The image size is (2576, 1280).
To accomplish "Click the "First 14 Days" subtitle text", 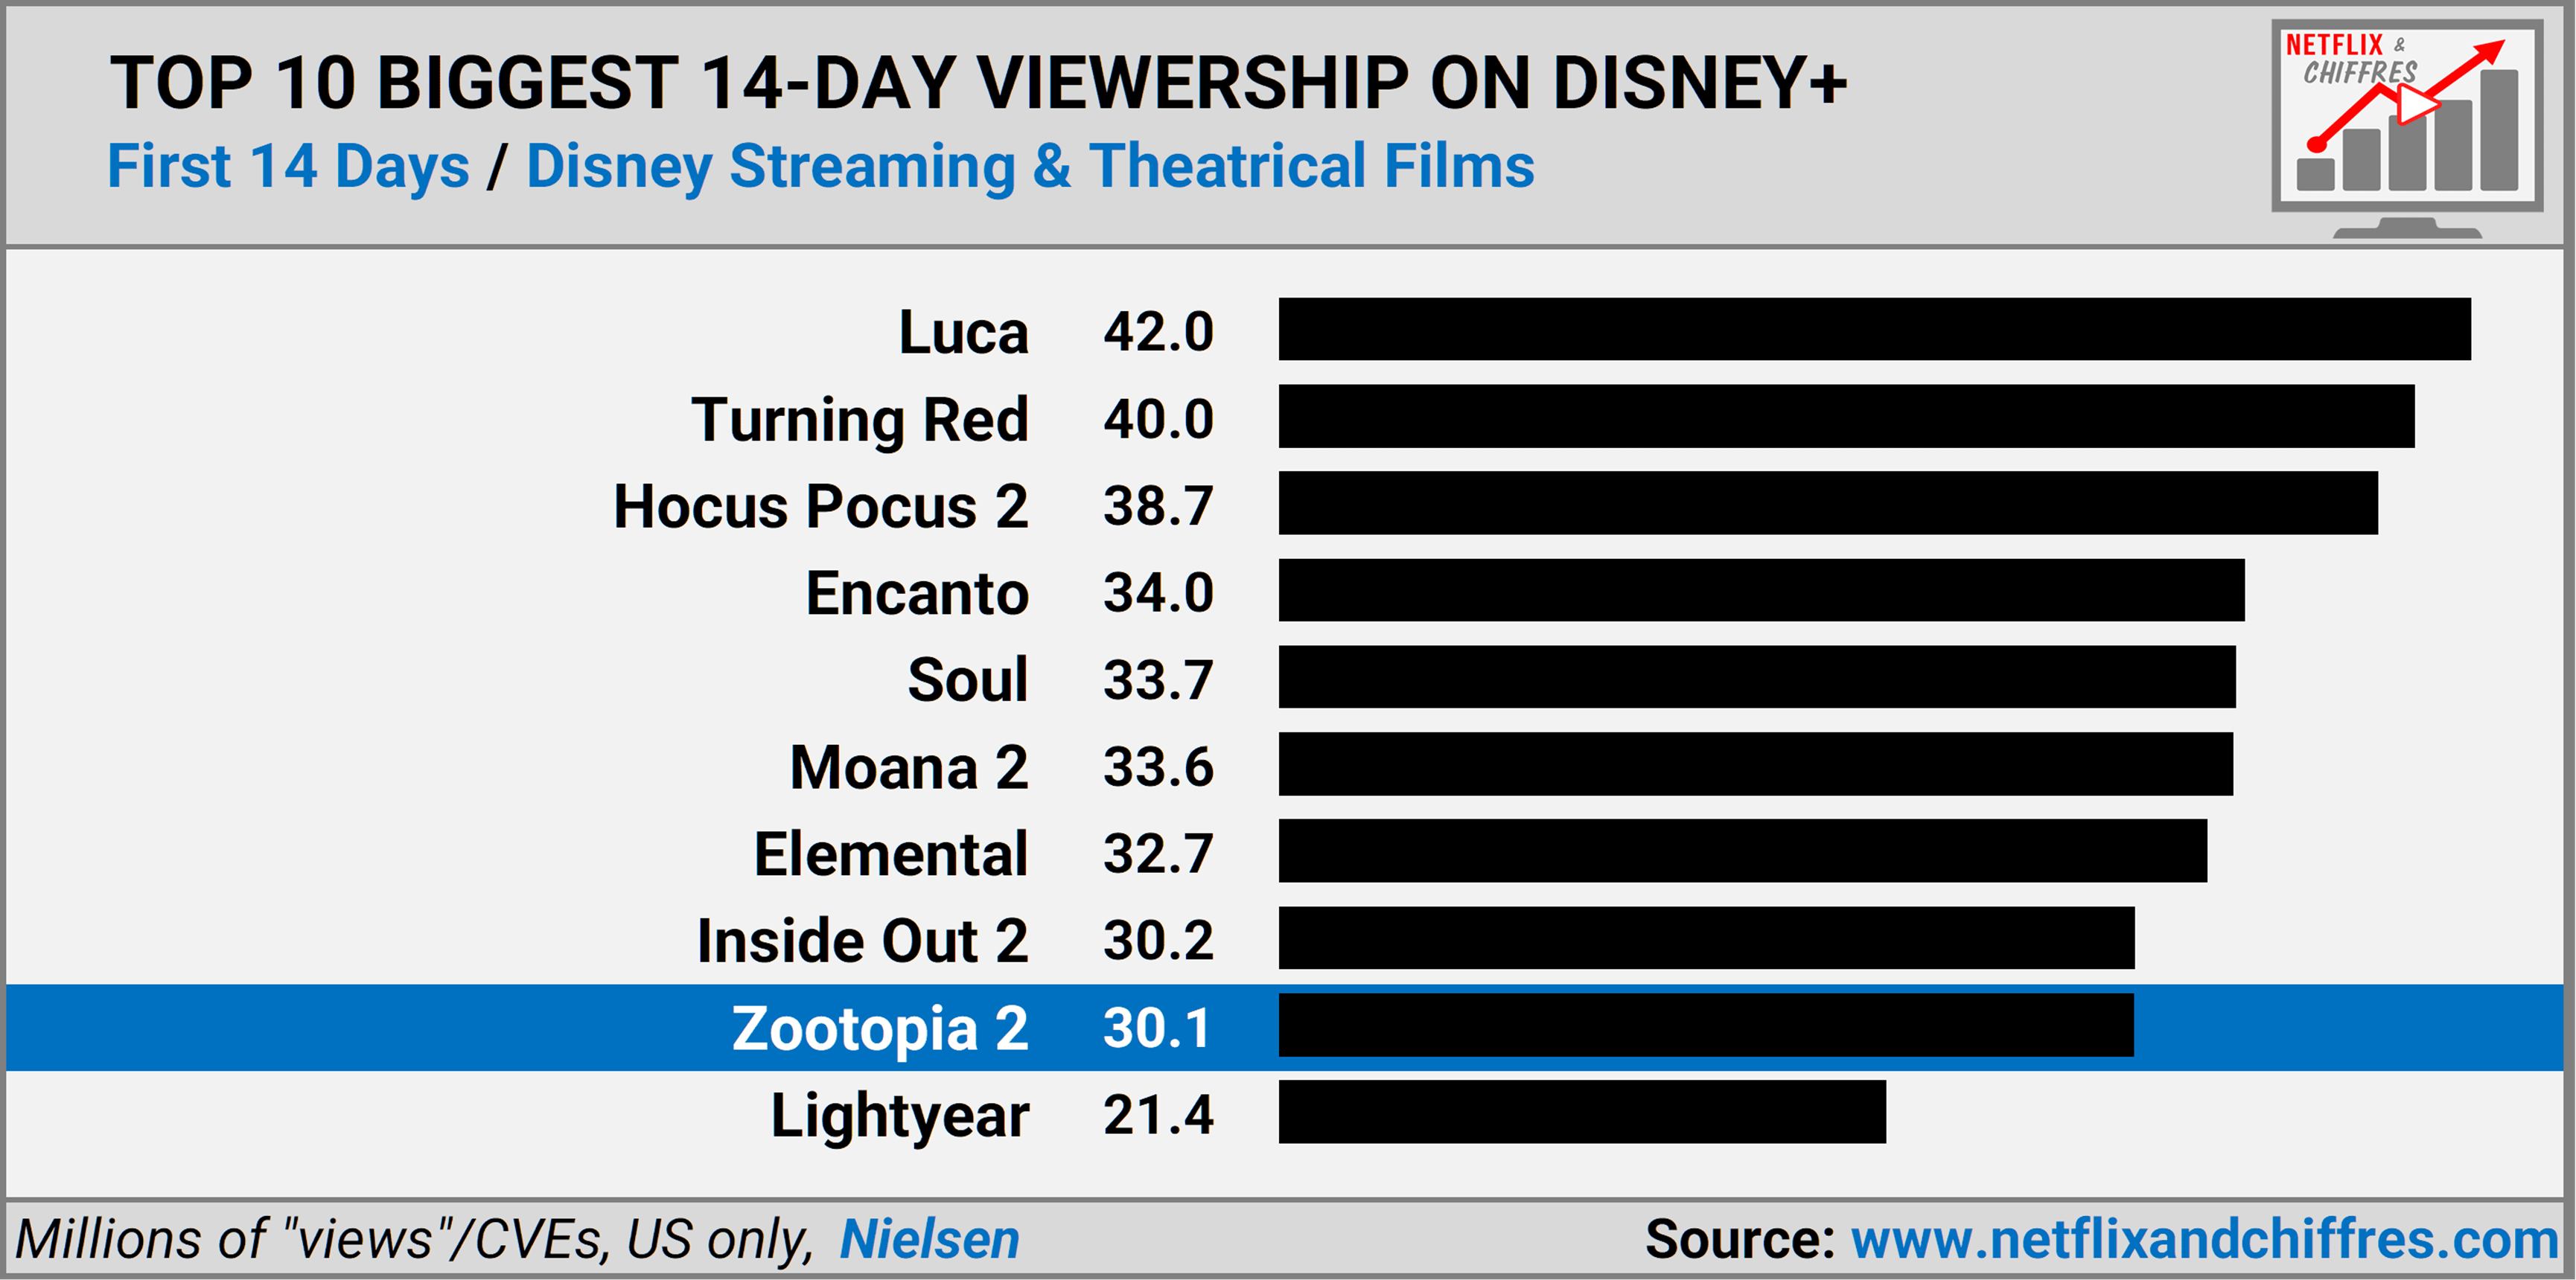I will [288, 166].
